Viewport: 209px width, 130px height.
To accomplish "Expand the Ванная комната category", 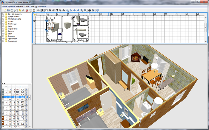I will pos(3,14).
